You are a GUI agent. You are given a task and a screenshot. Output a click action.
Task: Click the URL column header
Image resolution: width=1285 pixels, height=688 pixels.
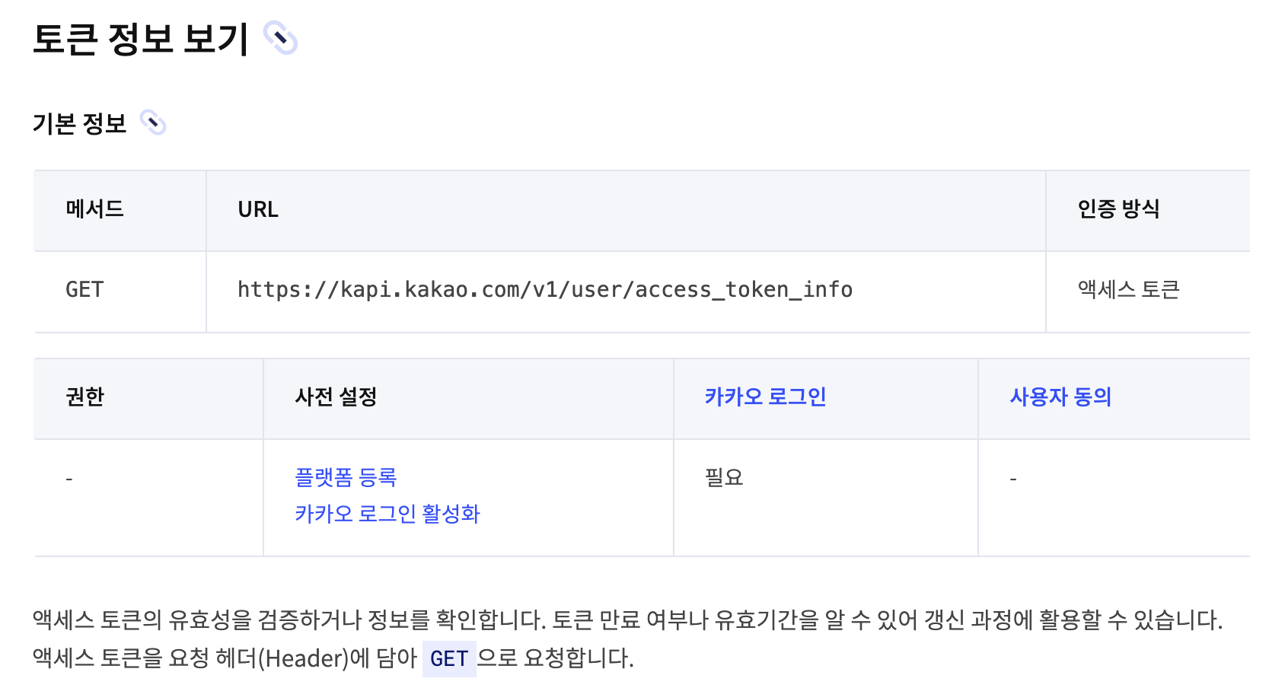pyautogui.click(x=626, y=211)
